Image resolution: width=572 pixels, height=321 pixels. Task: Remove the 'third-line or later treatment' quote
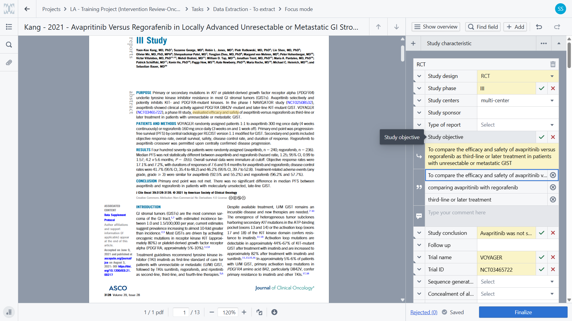click(x=553, y=199)
